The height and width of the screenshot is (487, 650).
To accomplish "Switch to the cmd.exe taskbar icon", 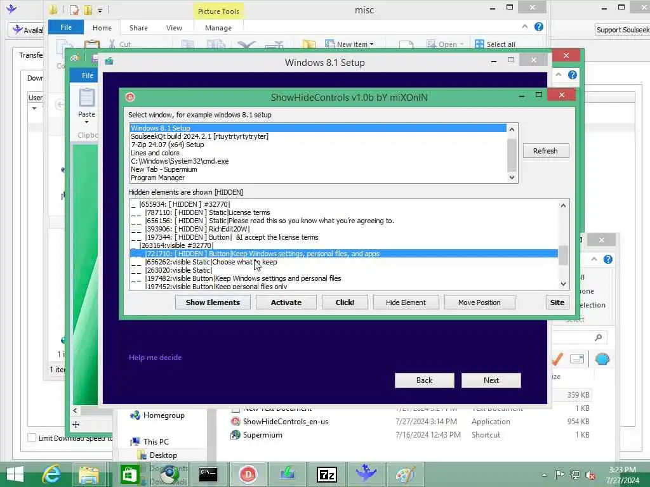I will 208,474.
